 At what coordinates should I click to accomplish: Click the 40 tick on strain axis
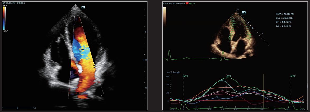pyautogui.click(x=168, y=85)
